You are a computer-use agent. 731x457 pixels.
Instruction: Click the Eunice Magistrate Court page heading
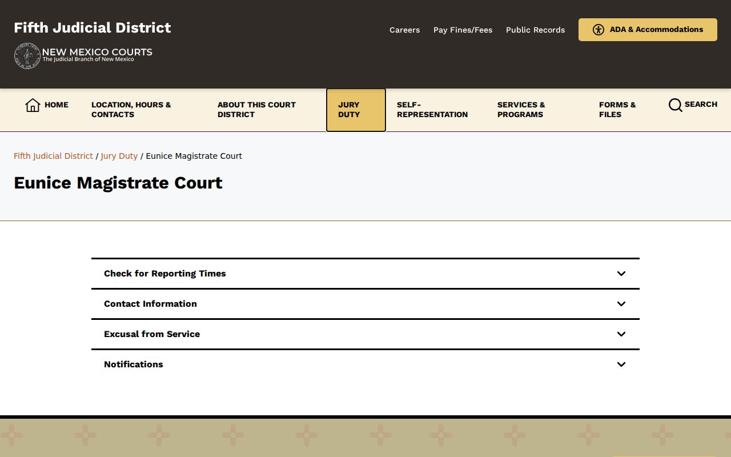(x=118, y=183)
